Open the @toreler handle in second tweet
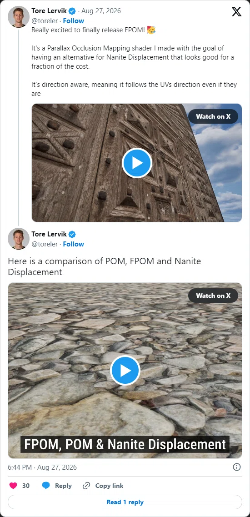The width and height of the screenshot is (250, 517). point(45,244)
